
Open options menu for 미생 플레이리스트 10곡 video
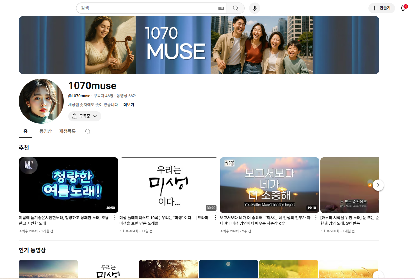215,217
